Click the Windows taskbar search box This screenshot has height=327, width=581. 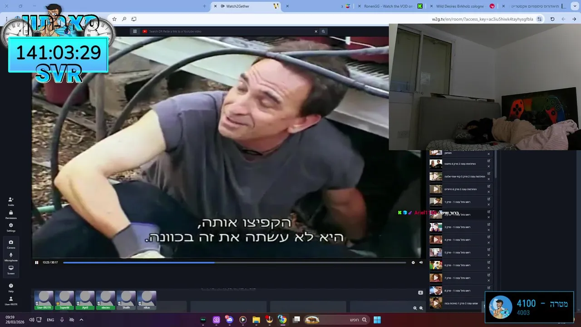click(x=336, y=320)
